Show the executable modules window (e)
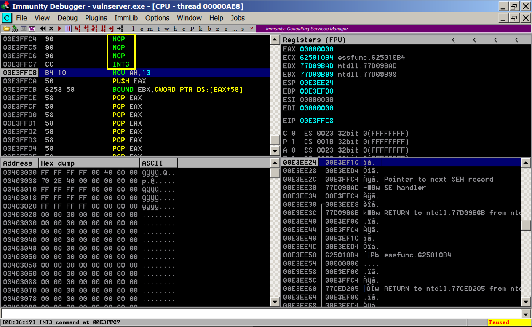The height and width of the screenshot is (327, 532). [x=142, y=29]
